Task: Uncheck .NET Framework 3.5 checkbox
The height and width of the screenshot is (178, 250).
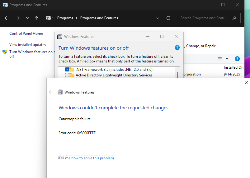Action: 67,70
